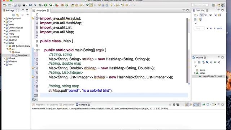Click the Display Selected Console icon
The height and width of the screenshot is (130, 231).
pyautogui.click(x=208, y=105)
